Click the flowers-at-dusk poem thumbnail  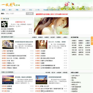[x=41, y=80]
